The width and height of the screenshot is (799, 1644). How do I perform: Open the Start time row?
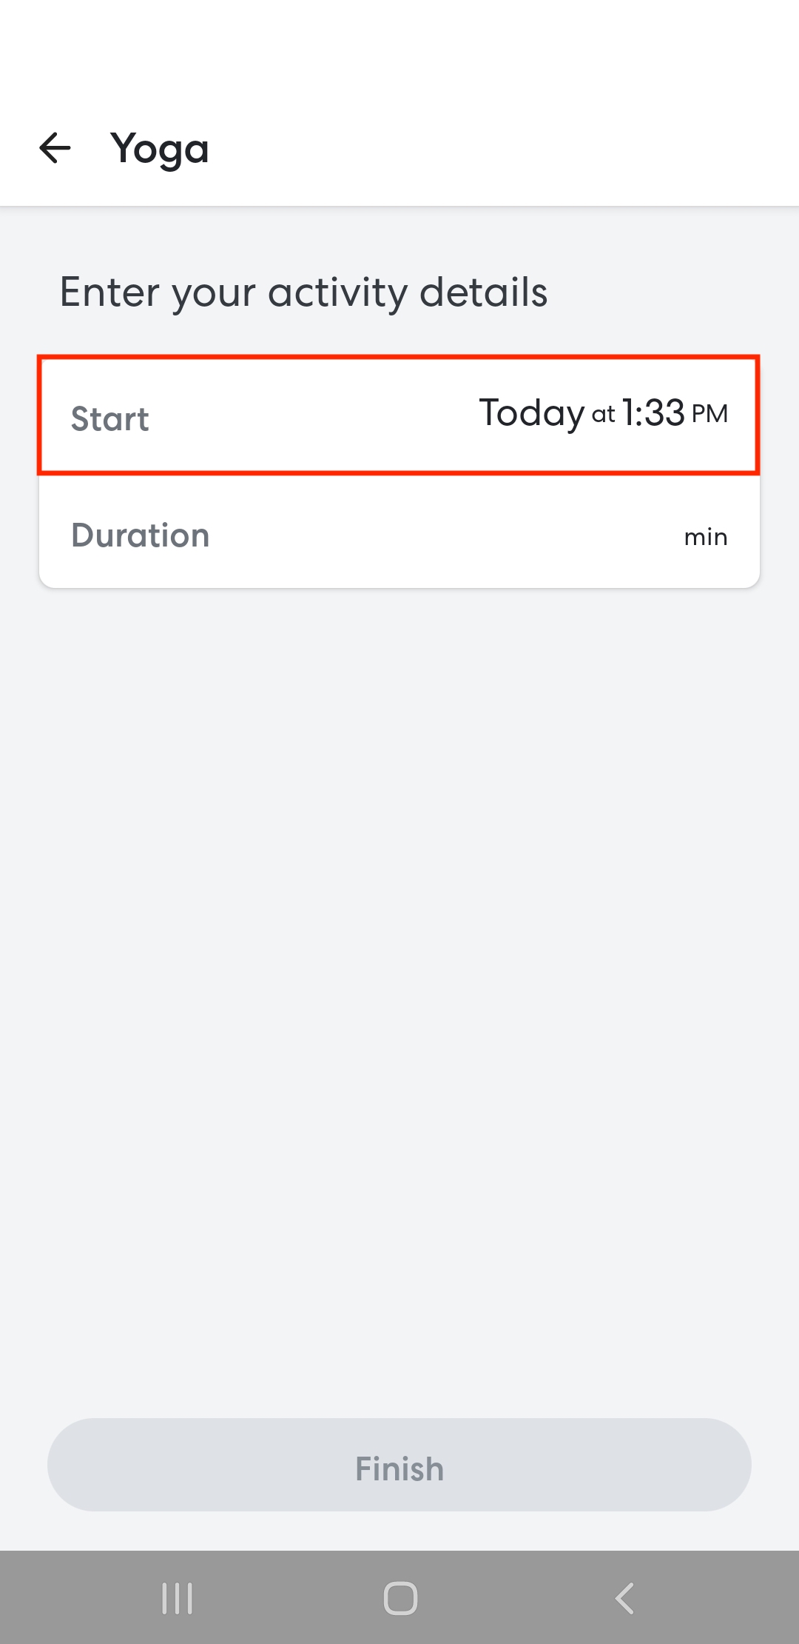tap(399, 415)
